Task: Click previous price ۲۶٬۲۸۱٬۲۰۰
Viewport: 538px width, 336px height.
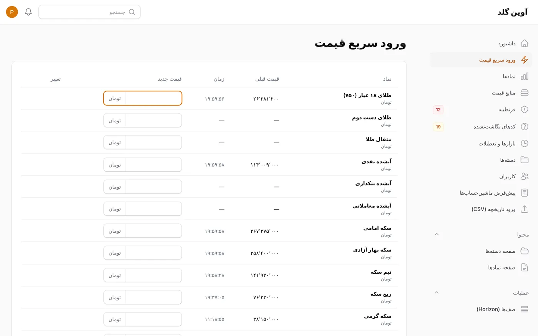Action: pos(266,99)
